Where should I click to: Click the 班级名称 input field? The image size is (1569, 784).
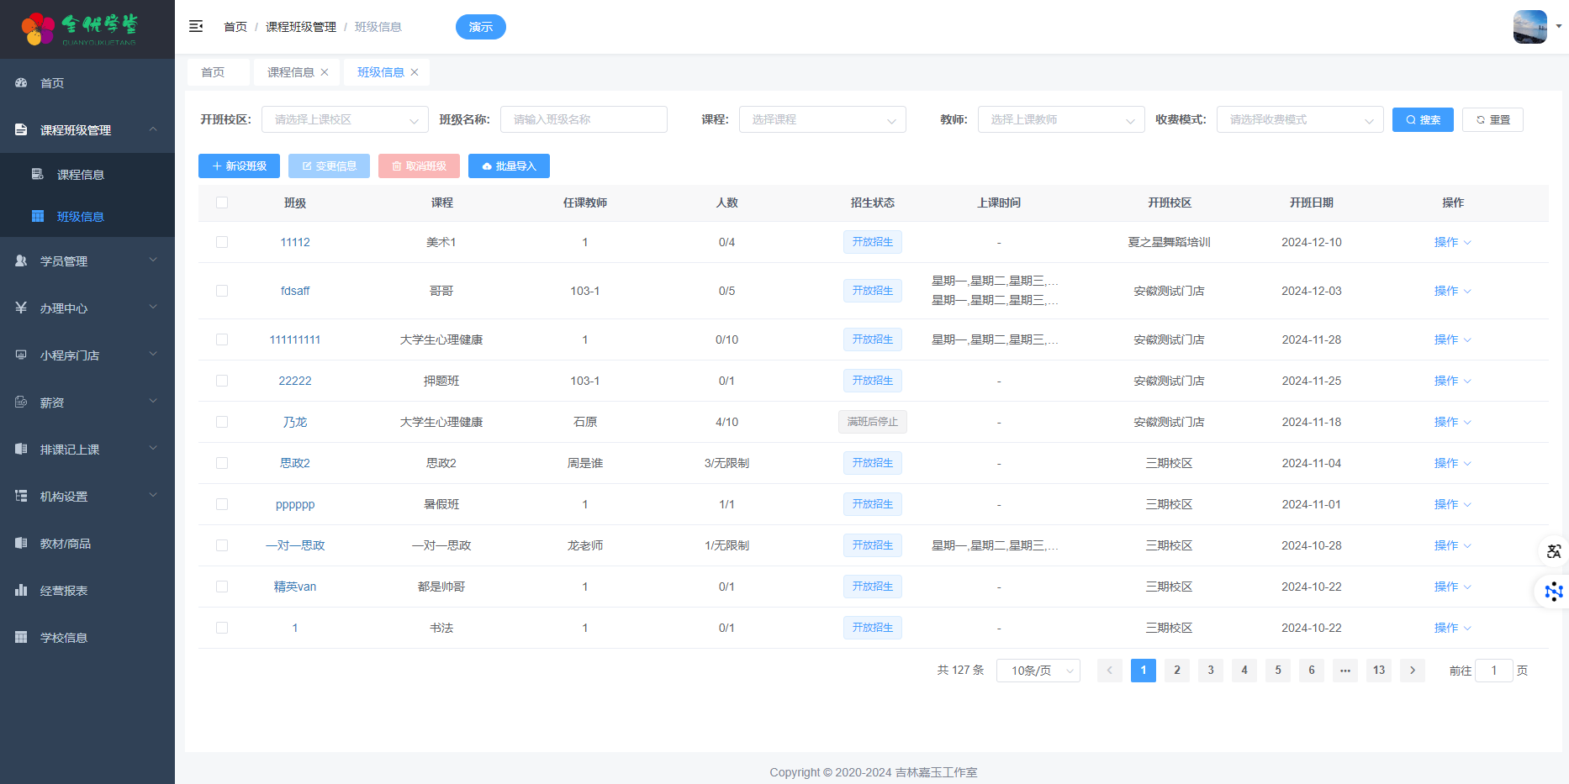pos(584,119)
